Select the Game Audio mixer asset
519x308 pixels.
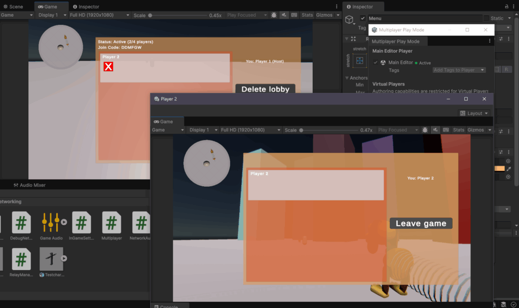pos(51,222)
